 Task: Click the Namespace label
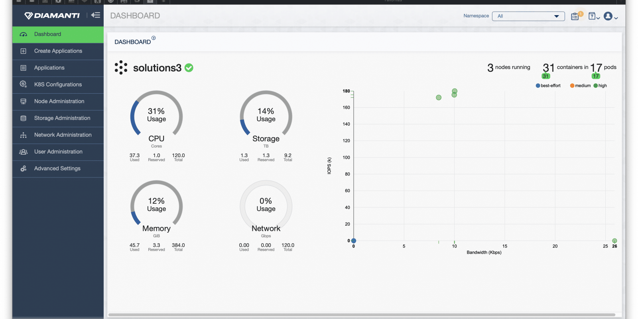click(476, 16)
